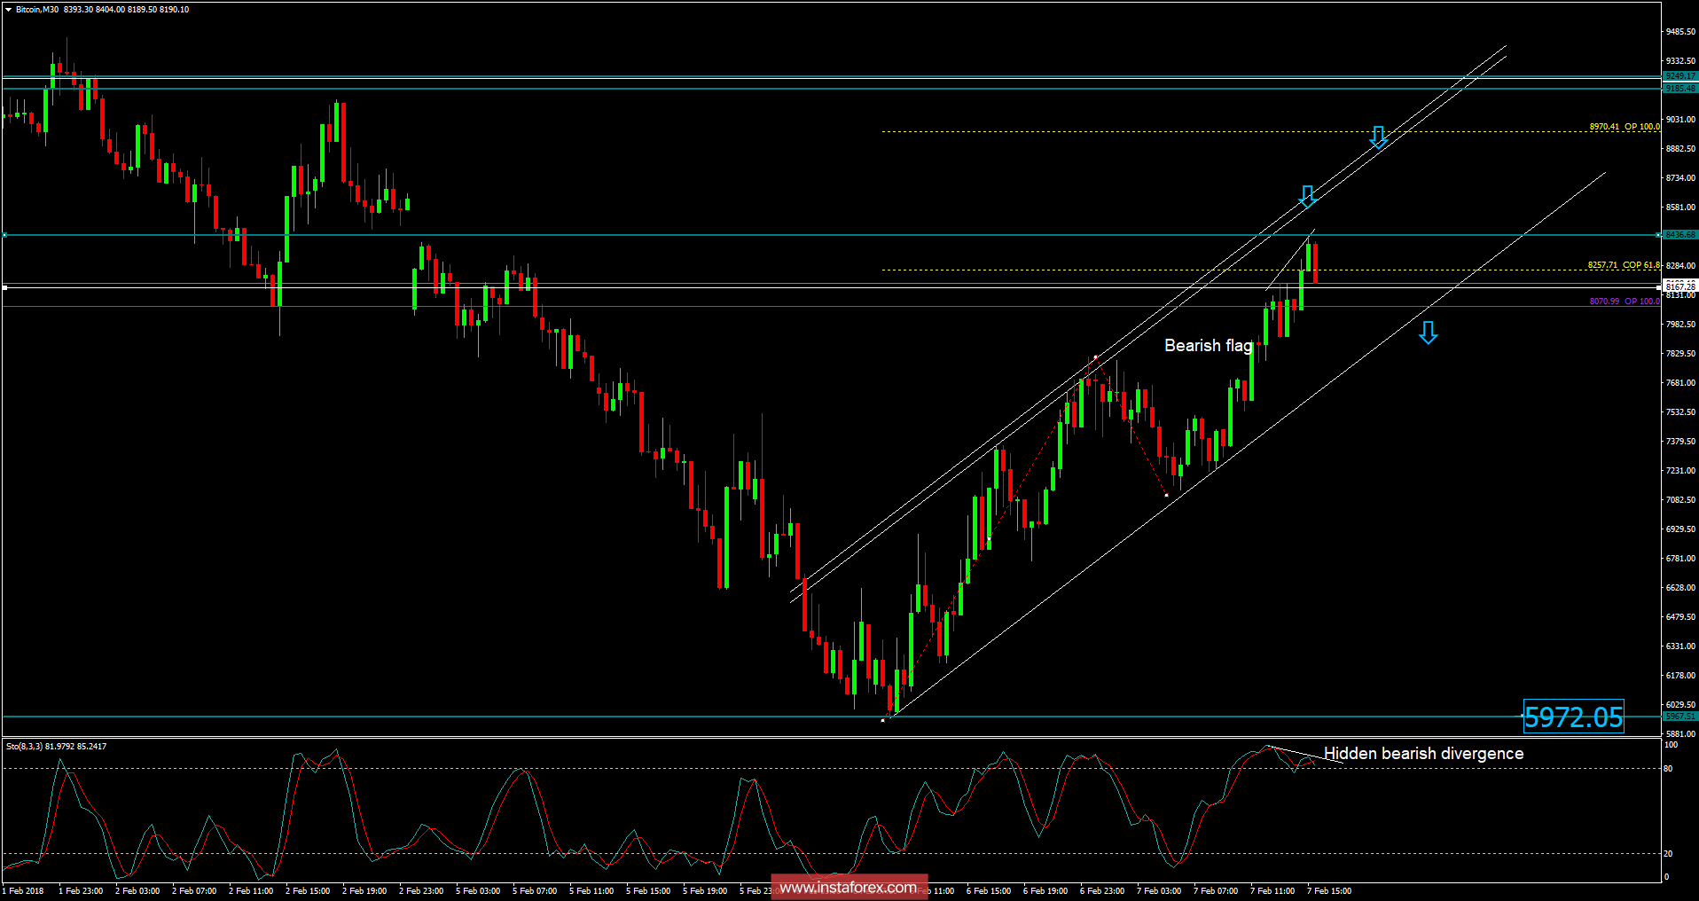Click the '7 Feb 15:00' time axis label
Image resolution: width=1699 pixels, height=901 pixels.
point(1329,891)
